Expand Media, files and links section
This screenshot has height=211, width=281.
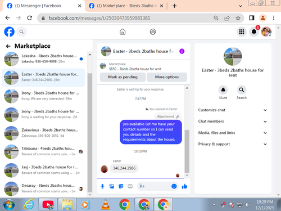(x=233, y=133)
